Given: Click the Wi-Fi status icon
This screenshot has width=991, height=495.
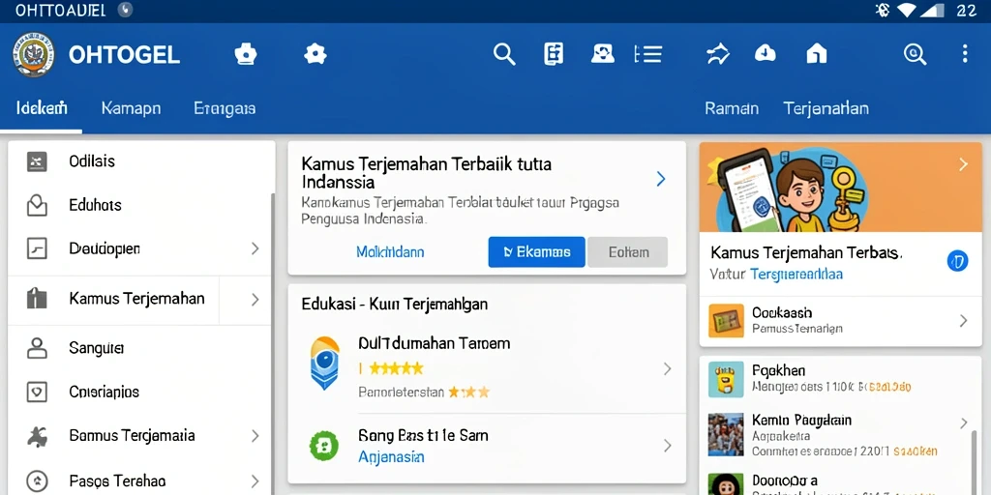Looking at the screenshot, I should point(906,10).
